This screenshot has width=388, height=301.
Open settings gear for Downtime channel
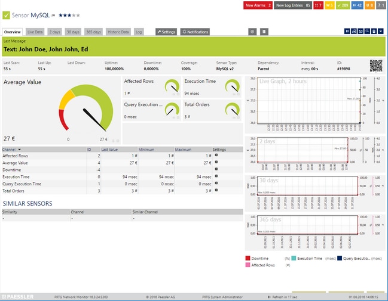[216, 169]
